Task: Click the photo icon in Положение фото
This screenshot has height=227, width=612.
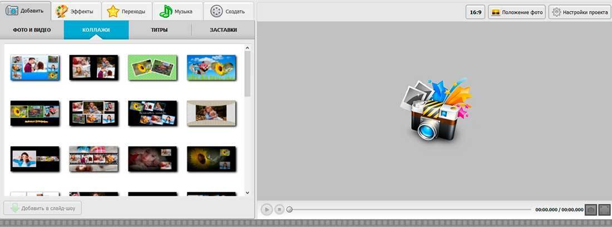Action: (x=496, y=12)
